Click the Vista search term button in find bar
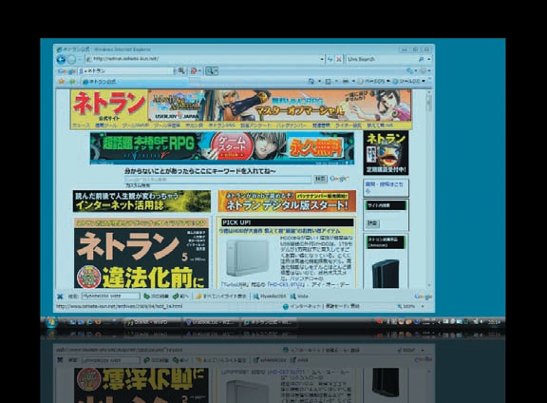This screenshot has height=403, width=547. [x=299, y=297]
